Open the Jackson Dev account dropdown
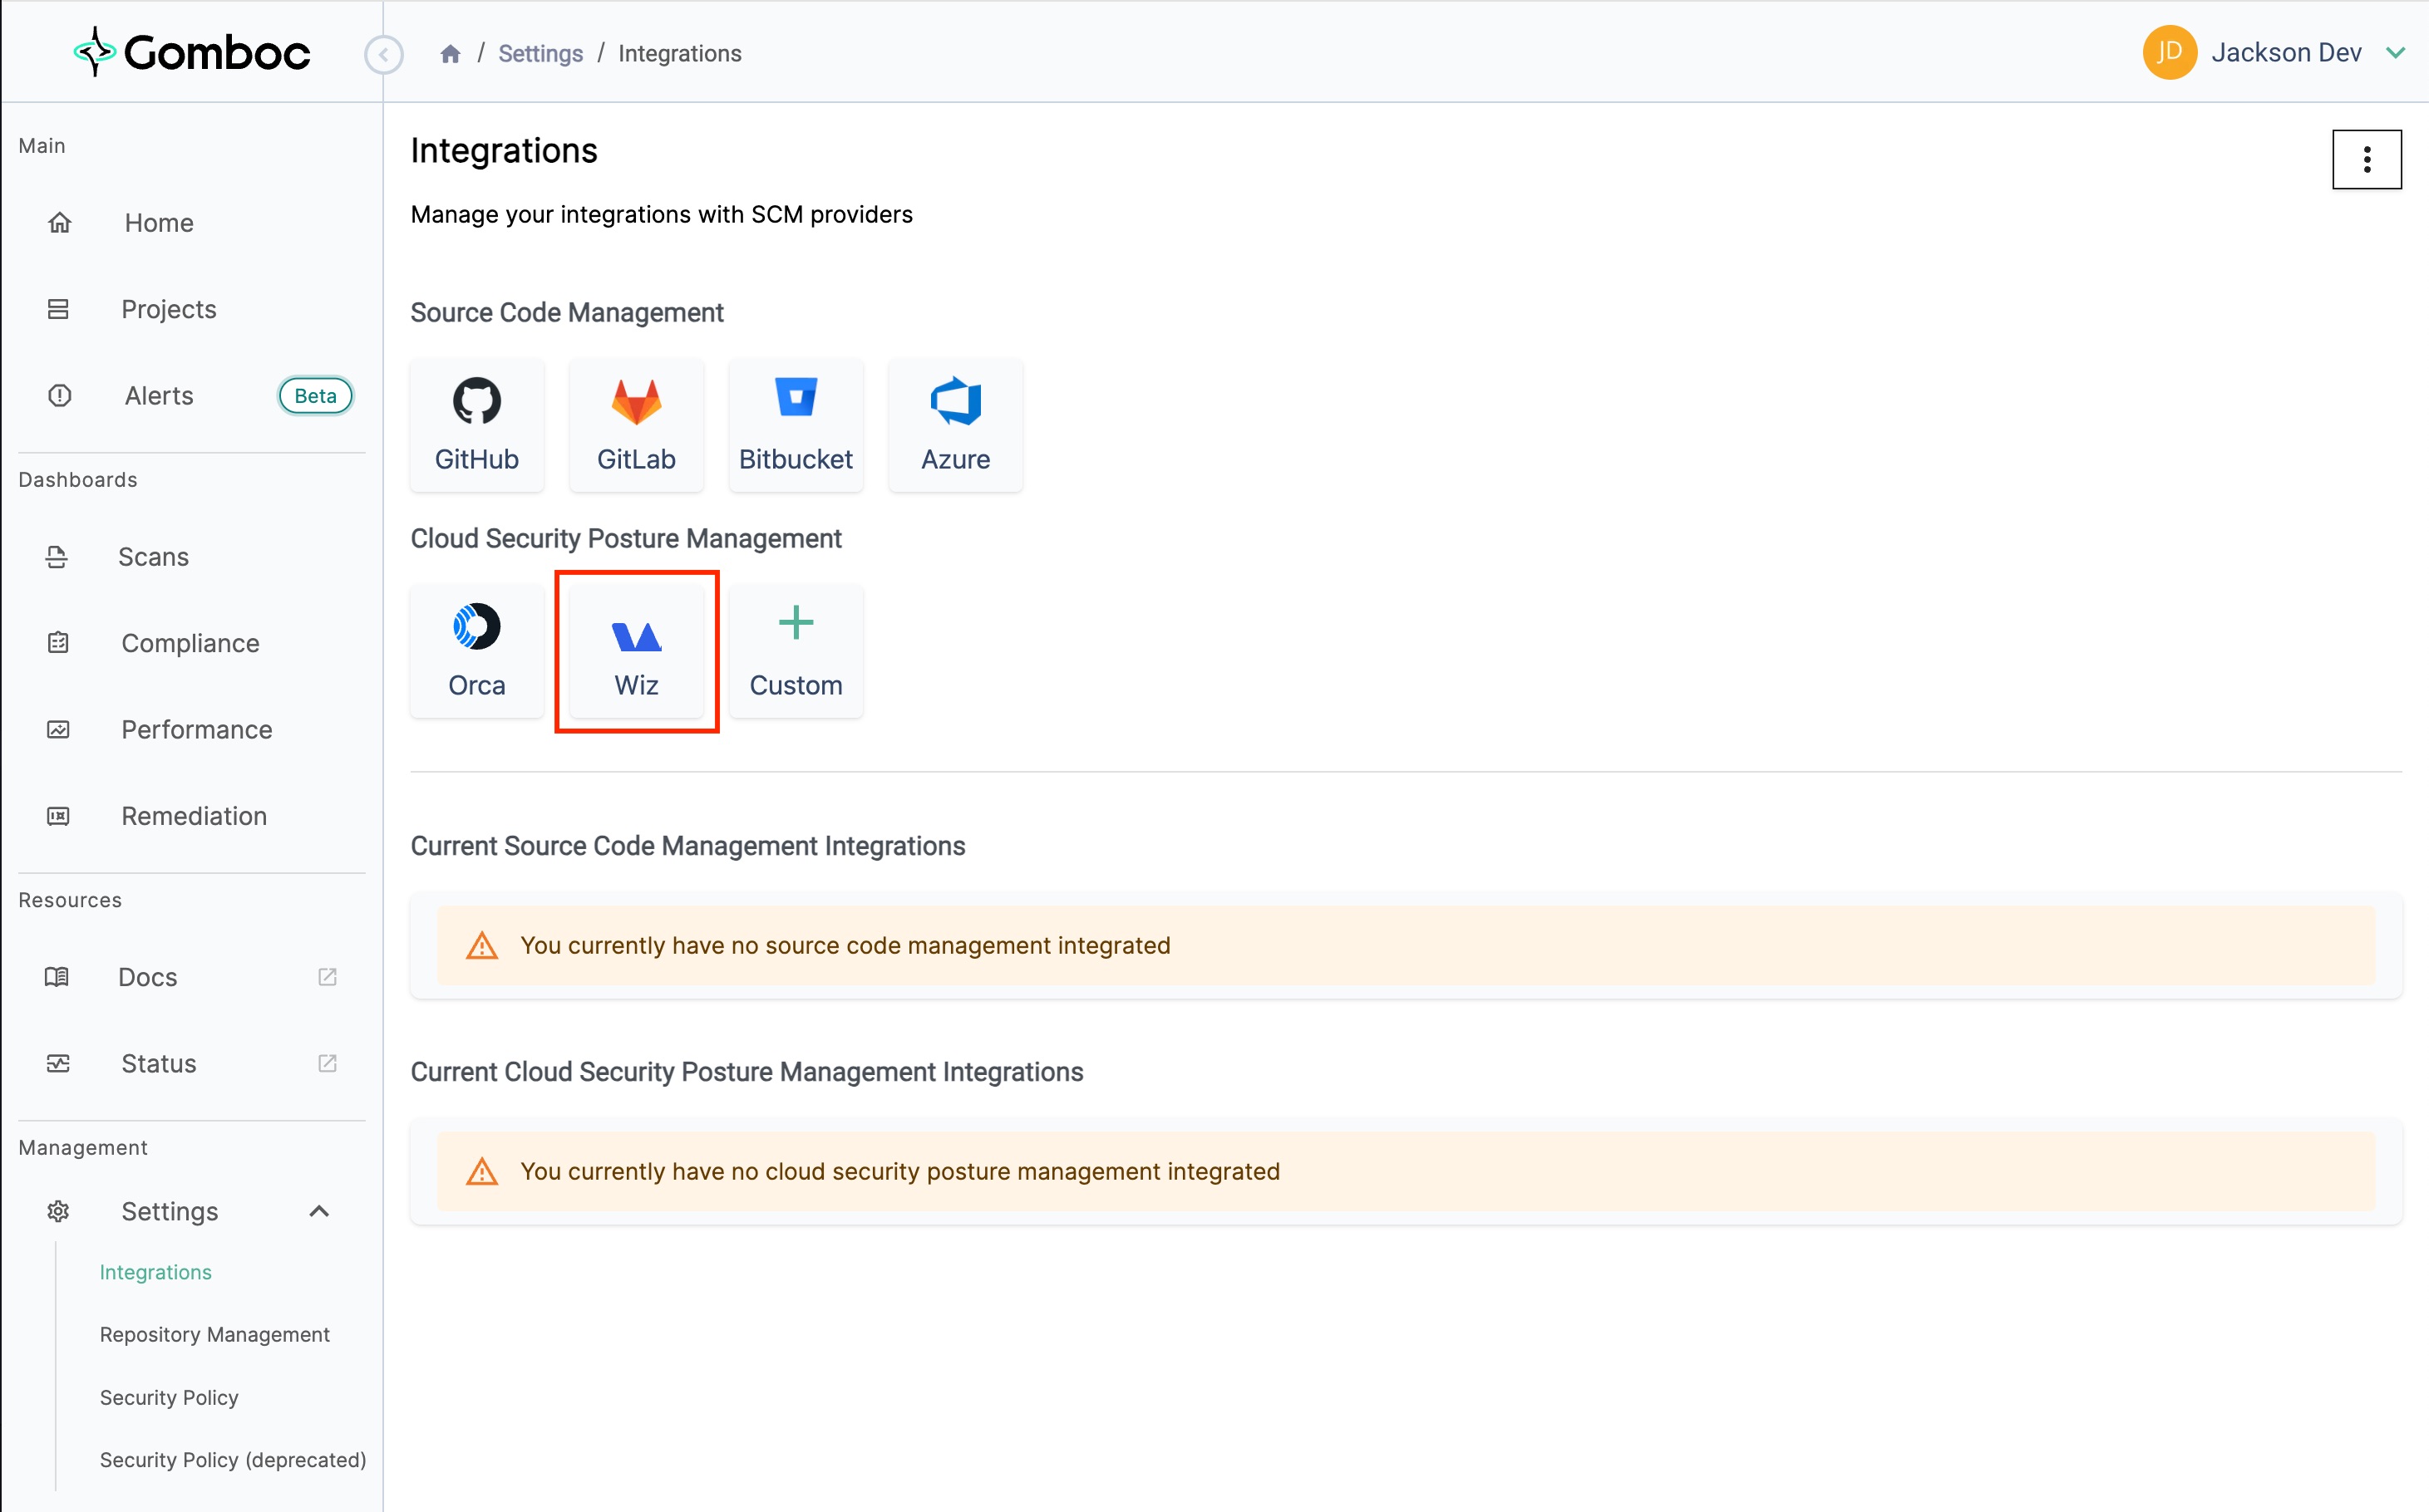The height and width of the screenshot is (1512, 2429). [2394, 53]
